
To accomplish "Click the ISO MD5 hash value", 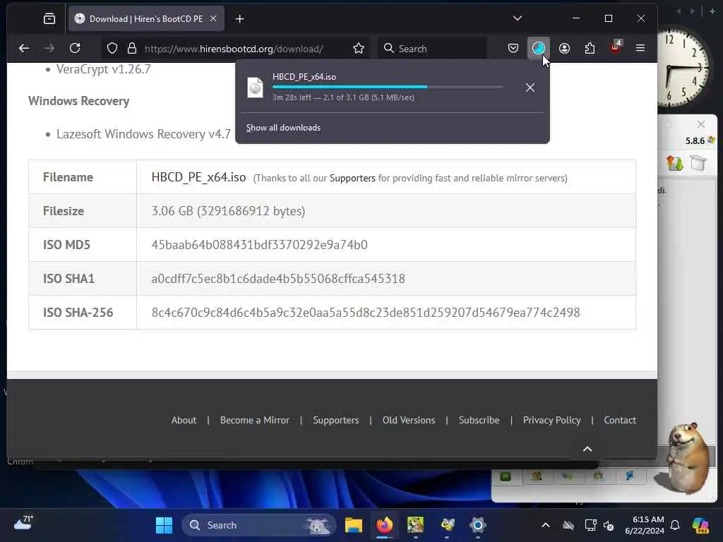I will click(259, 245).
